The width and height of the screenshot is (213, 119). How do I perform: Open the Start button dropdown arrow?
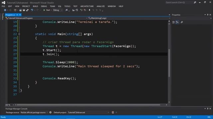pos(51,10)
